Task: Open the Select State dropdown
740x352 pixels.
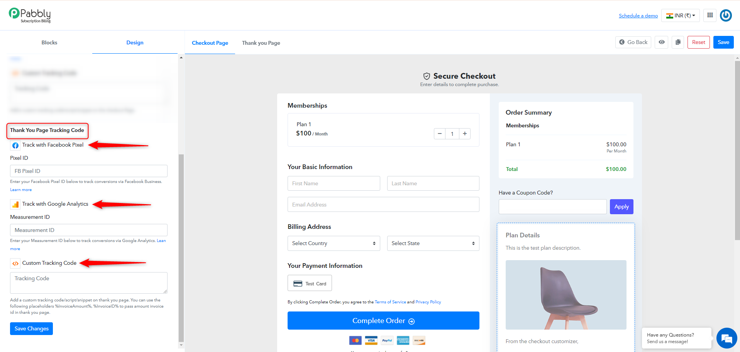Action: [433, 243]
